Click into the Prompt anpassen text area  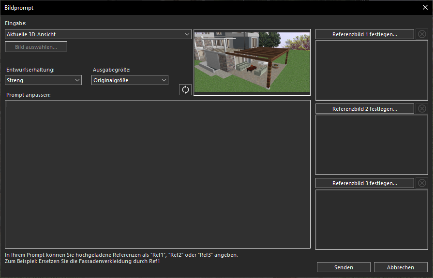(158, 174)
